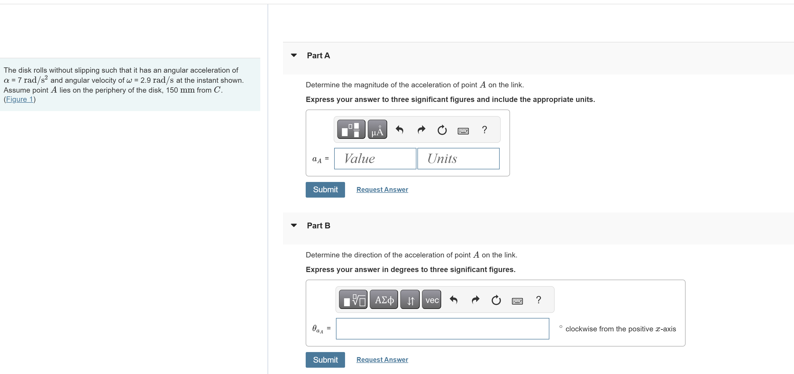794x374 pixels.
Task: Click Request Answer for Part A
Action: [382, 189]
